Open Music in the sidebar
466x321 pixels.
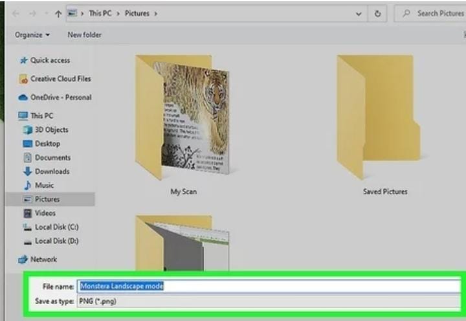click(x=44, y=186)
